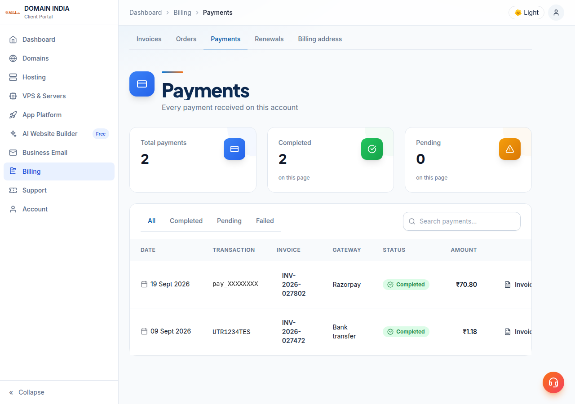Filter payments by Pending status

point(229,221)
